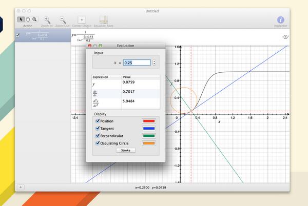Click the Center Origin toolbar icon
Image resolution: width=308 pixels, height=206 pixels.
(x=82, y=20)
